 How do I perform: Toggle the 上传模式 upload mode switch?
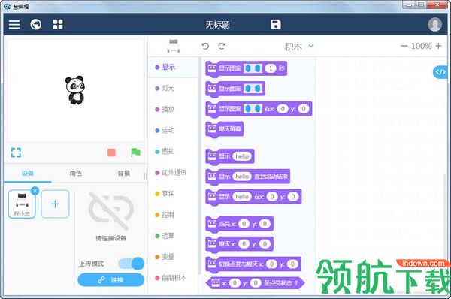coord(131,264)
